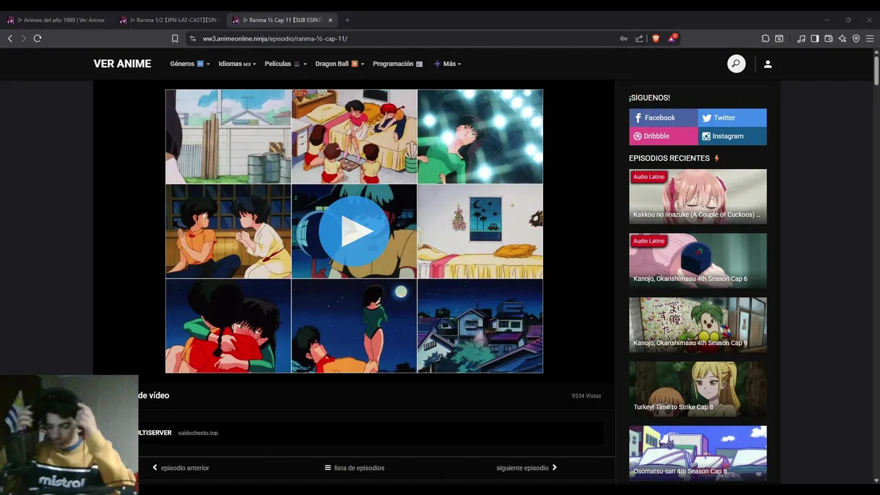Go to siguiente episodio
Screen dimensions: 880x495
click(527, 468)
